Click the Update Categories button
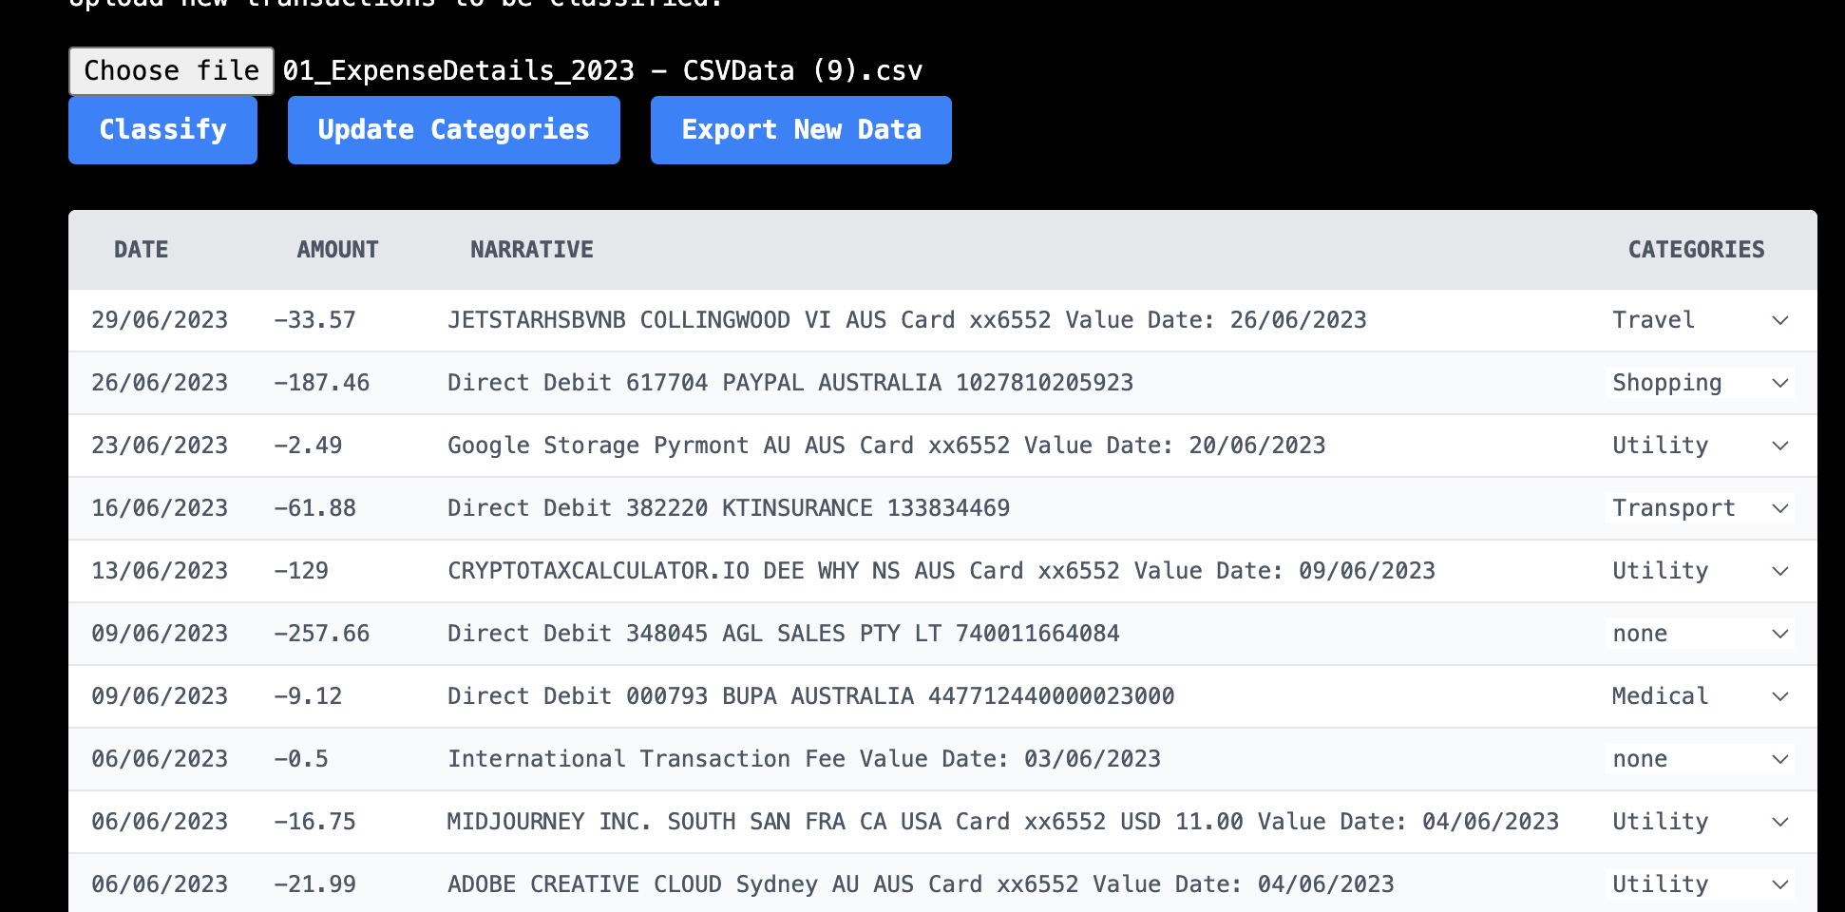This screenshot has height=912, width=1845. pos(454,130)
